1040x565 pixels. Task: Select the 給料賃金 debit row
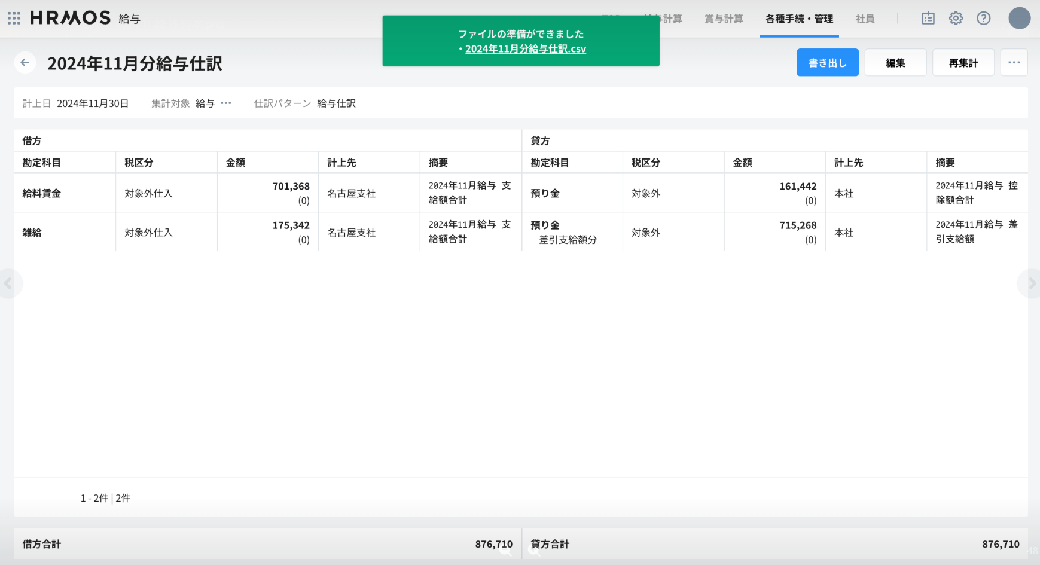pyautogui.click(x=42, y=193)
